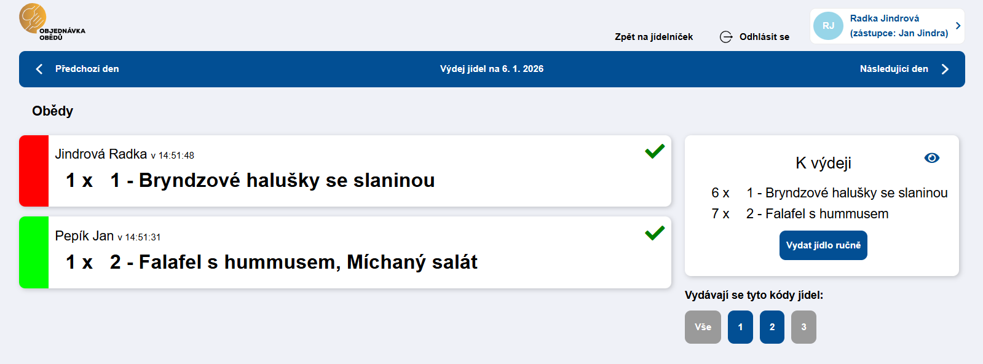This screenshot has width=983, height=364.
Task: Click green checkmark on Pepík Jan order
Action: coord(655,233)
